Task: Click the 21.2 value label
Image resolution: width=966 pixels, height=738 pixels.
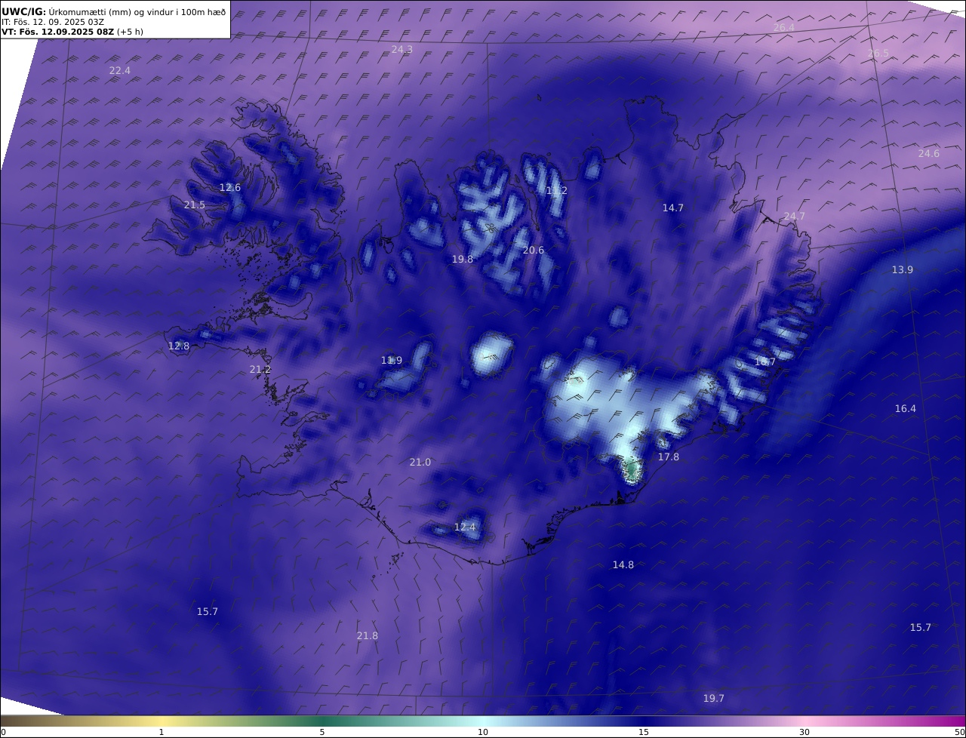Action: (x=260, y=369)
